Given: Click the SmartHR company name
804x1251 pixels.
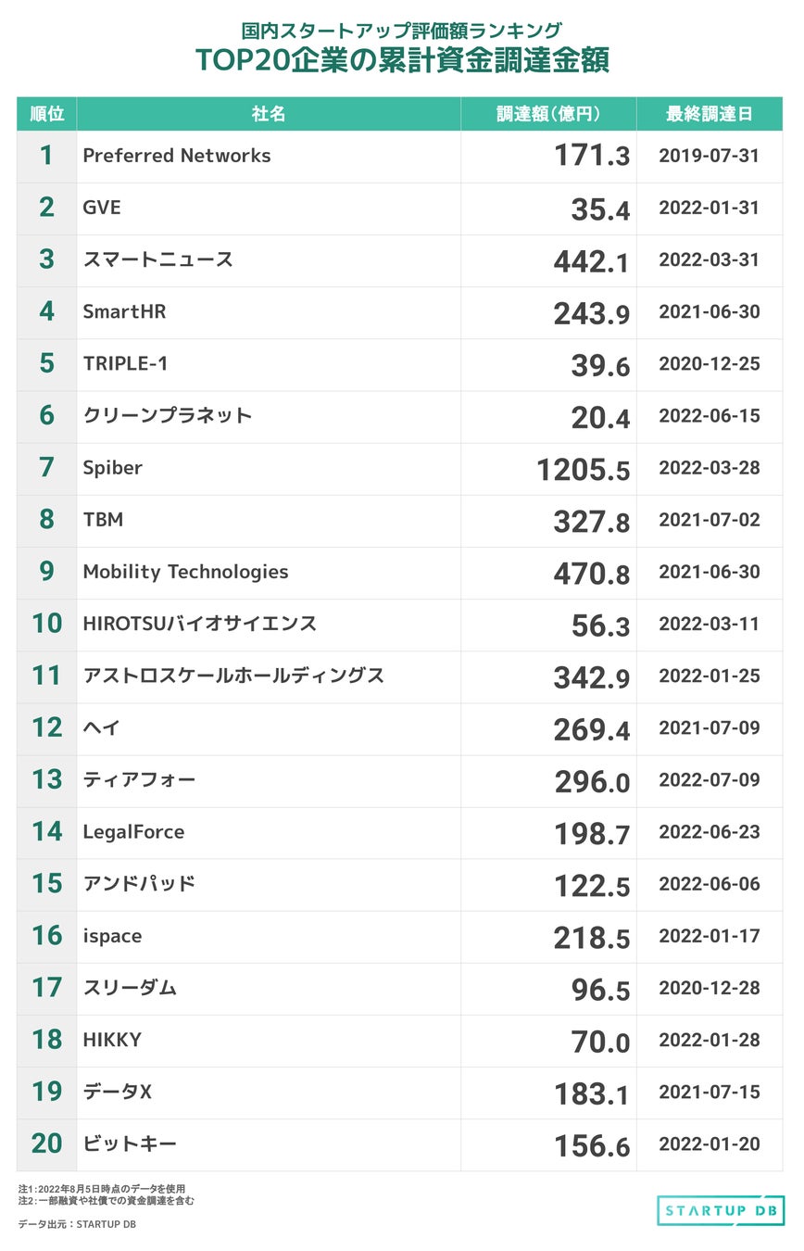Looking at the screenshot, I should pyautogui.click(x=124, y=311).
